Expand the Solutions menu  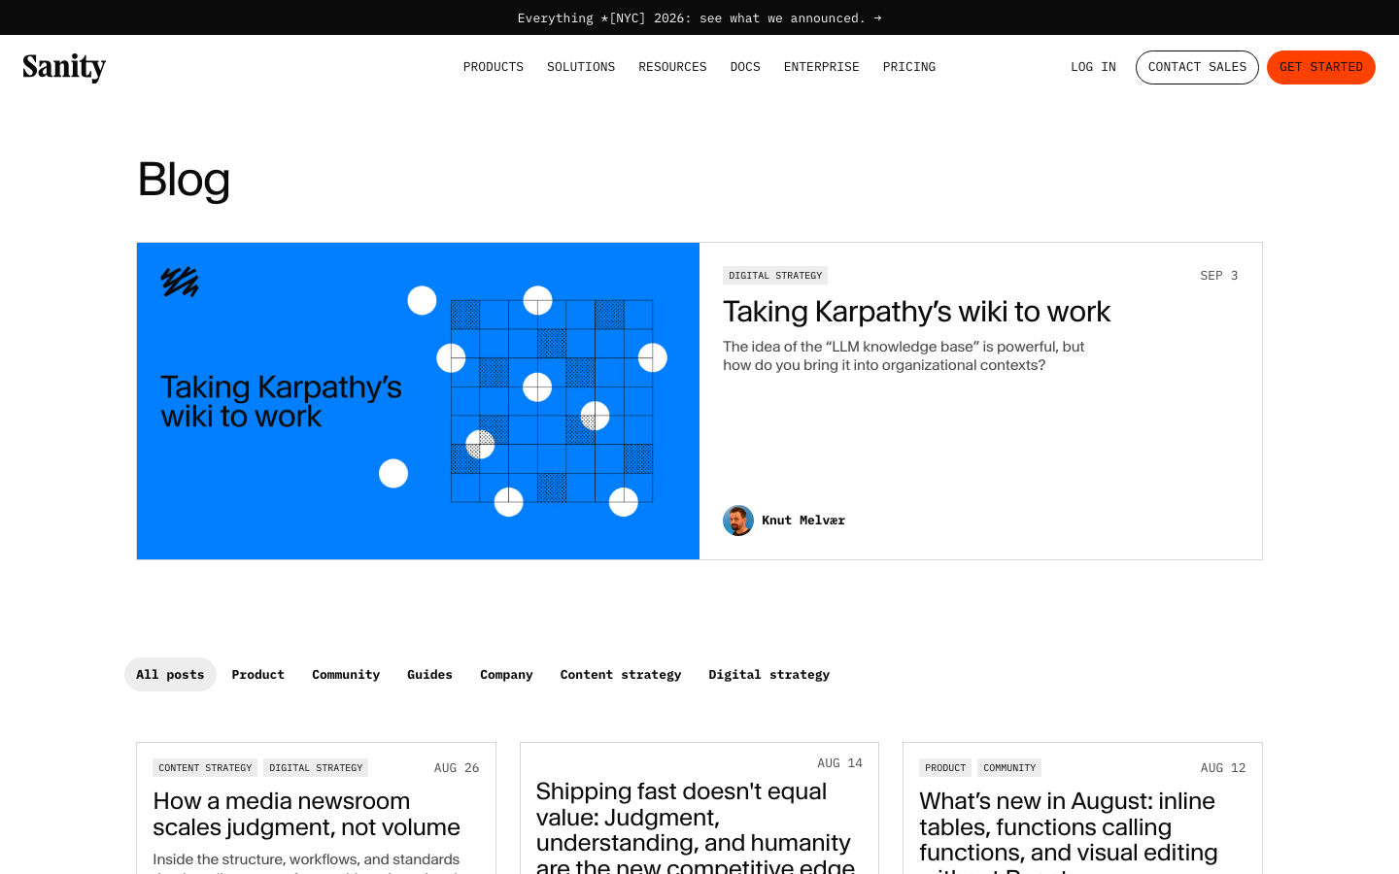coord(581,67)
